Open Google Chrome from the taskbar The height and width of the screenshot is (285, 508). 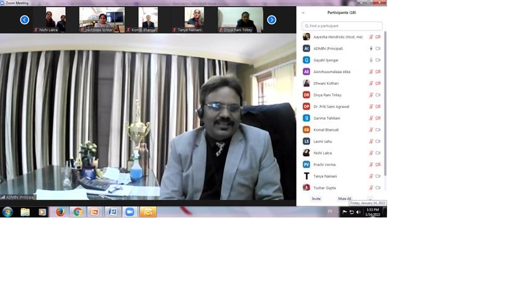tap(78, 212)
